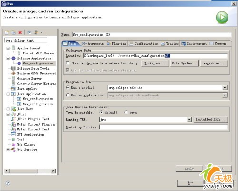Click the JUnit icon

pos(13,114)
